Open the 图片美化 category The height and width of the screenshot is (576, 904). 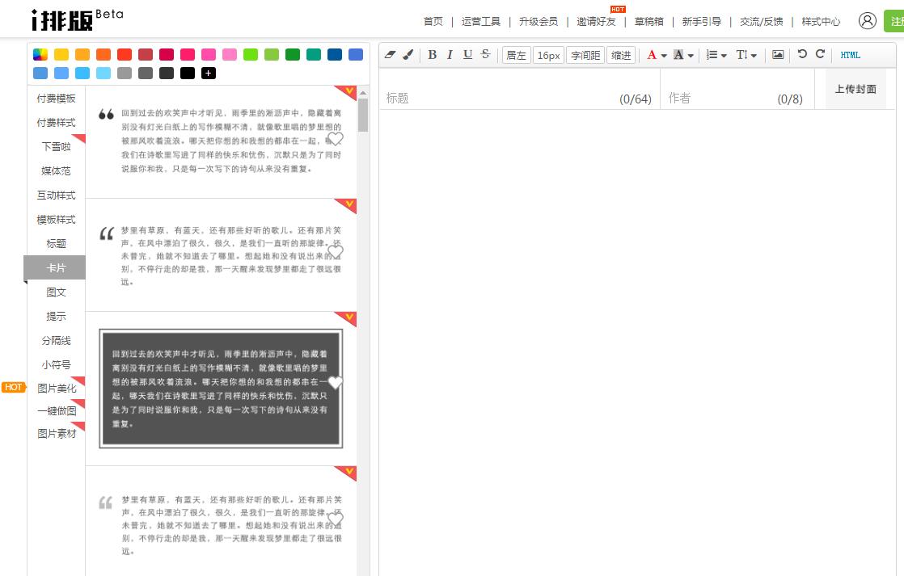coord(57,389)
